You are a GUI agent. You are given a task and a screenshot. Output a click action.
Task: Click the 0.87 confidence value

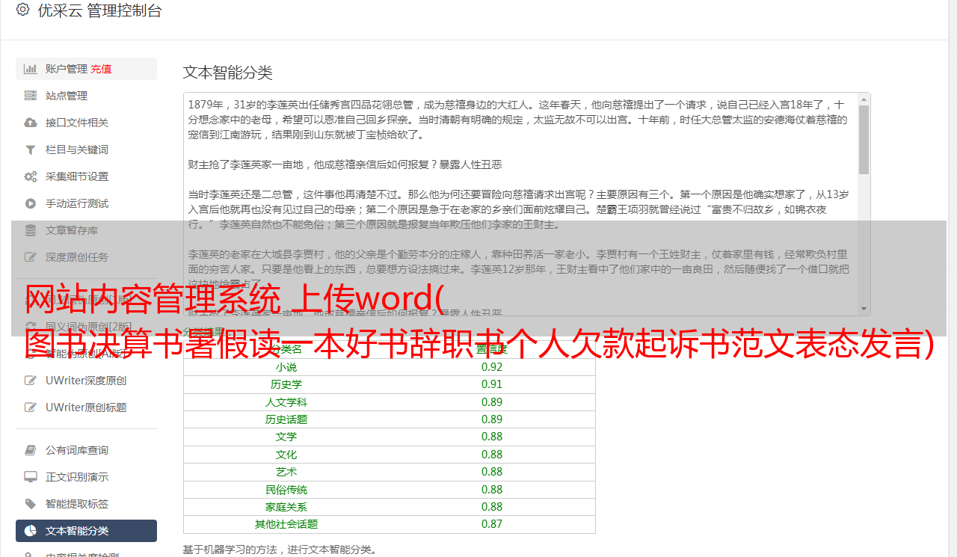492,524
